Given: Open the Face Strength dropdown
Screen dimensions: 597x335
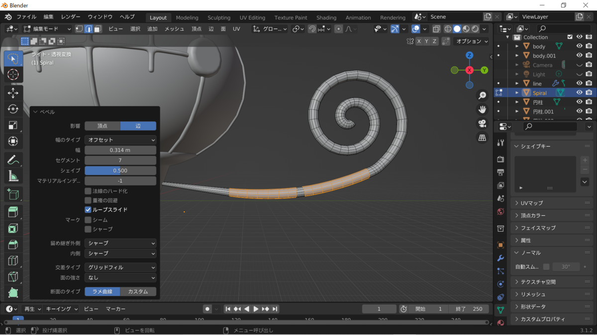Looking at the screenshot, I should 120,277.
